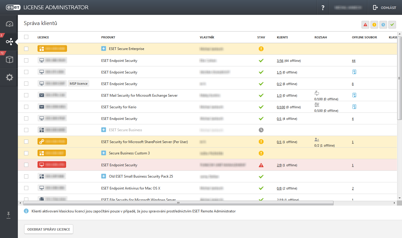Viewport: 402px width, 238px height.
Task: Click the users scope icon in SharePoint row
Action: (x=317, y=139)
